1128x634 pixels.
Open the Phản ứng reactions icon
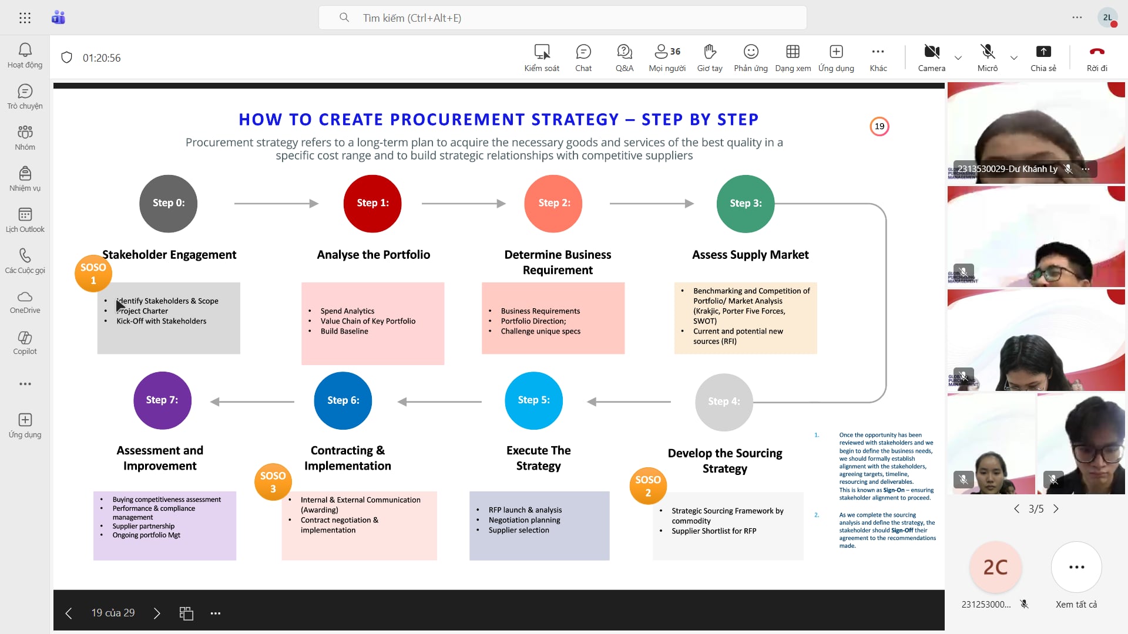pos(750,58)
